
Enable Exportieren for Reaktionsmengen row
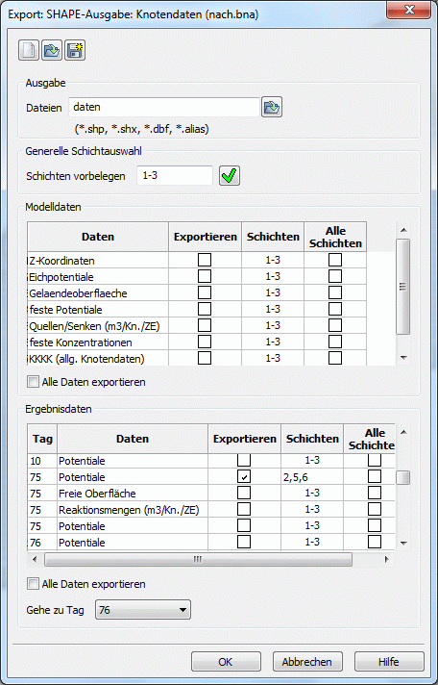point(244,509)
